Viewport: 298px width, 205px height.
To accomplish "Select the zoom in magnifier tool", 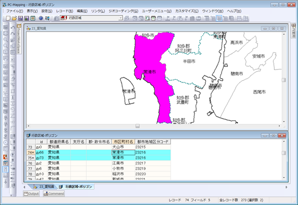I will [x=6, y=40].
